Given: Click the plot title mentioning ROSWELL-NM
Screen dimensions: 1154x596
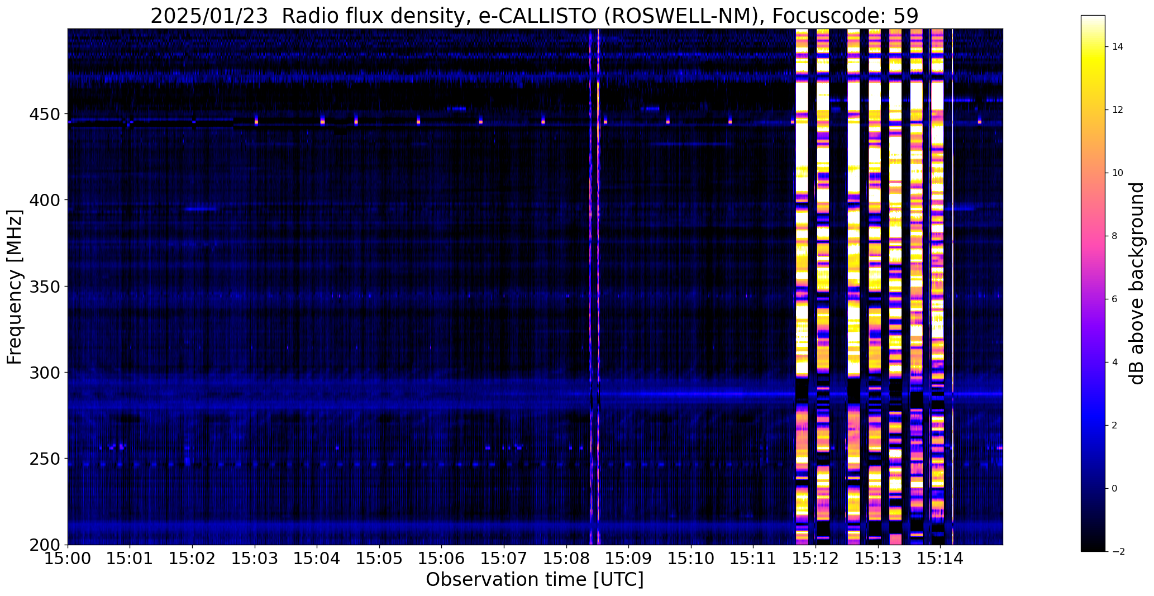Looking at the screenshot, I should [x=535, y=16].
